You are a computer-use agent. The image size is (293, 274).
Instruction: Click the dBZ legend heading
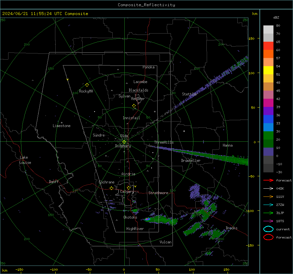[x=276, y=17]
